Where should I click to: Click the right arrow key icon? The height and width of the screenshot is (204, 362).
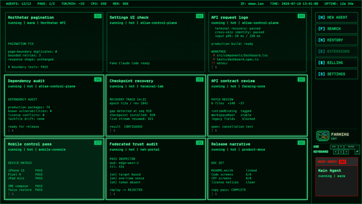click(x=346, y=152)
